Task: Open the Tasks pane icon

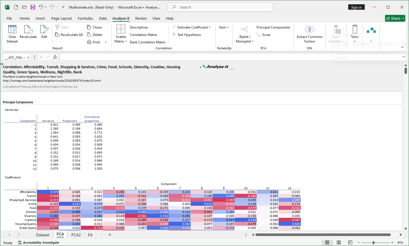Action: [x=354, y=34]
